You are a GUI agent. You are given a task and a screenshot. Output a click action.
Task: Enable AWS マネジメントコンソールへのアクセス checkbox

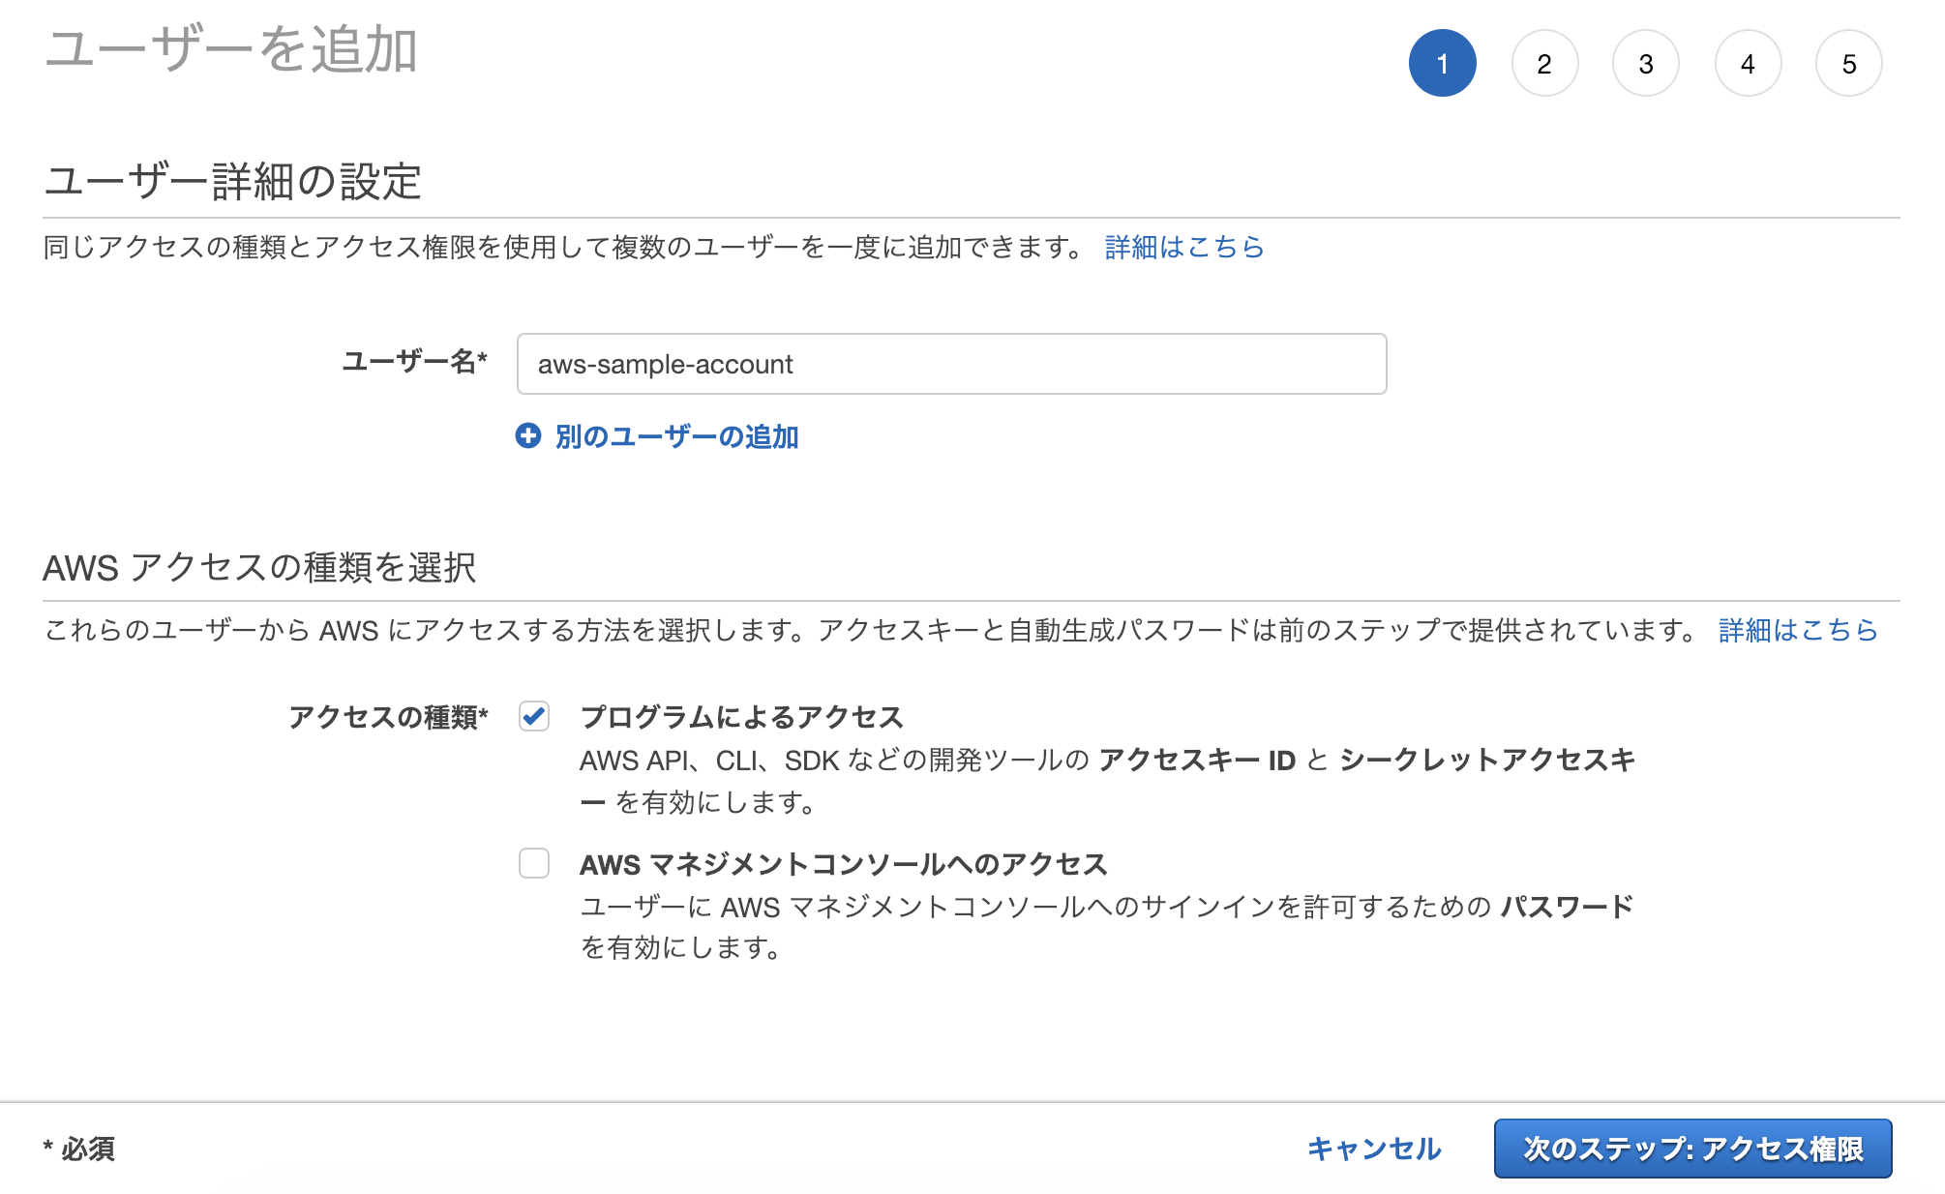[534, 862]
